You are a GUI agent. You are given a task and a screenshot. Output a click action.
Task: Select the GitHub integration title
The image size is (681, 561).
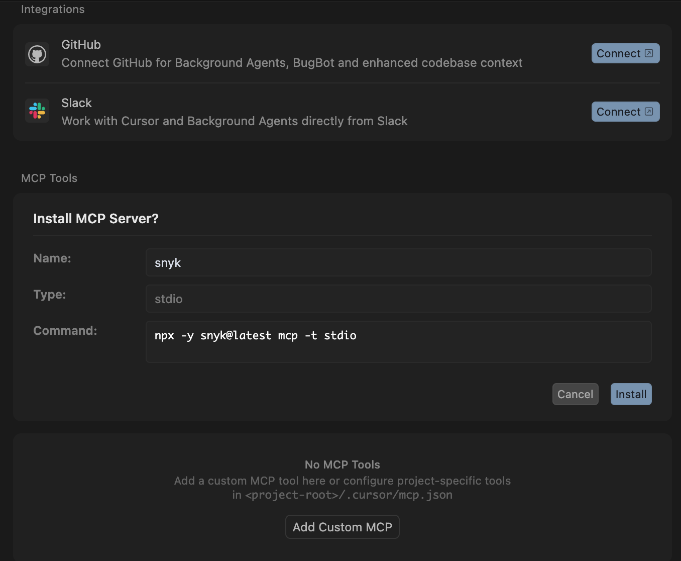click(81, 45)
